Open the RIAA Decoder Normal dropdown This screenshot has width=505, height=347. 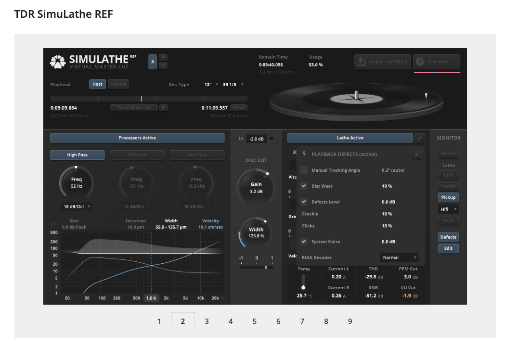pyautogui.click(x=399, y=257)
